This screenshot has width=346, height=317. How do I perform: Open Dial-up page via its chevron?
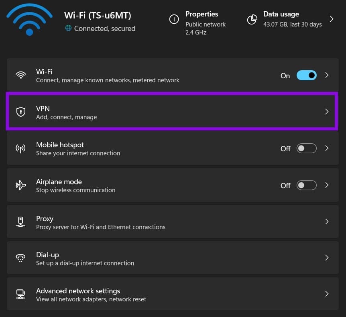[327, 258]
